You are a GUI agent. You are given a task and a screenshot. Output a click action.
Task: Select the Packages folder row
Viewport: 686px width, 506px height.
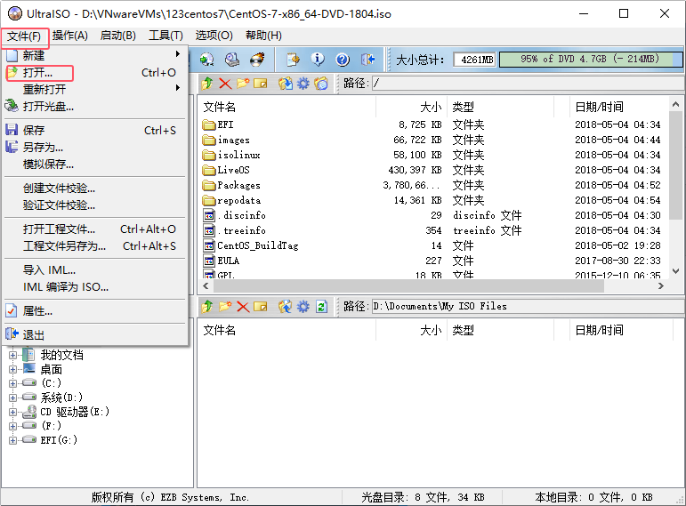click(433, 186)
